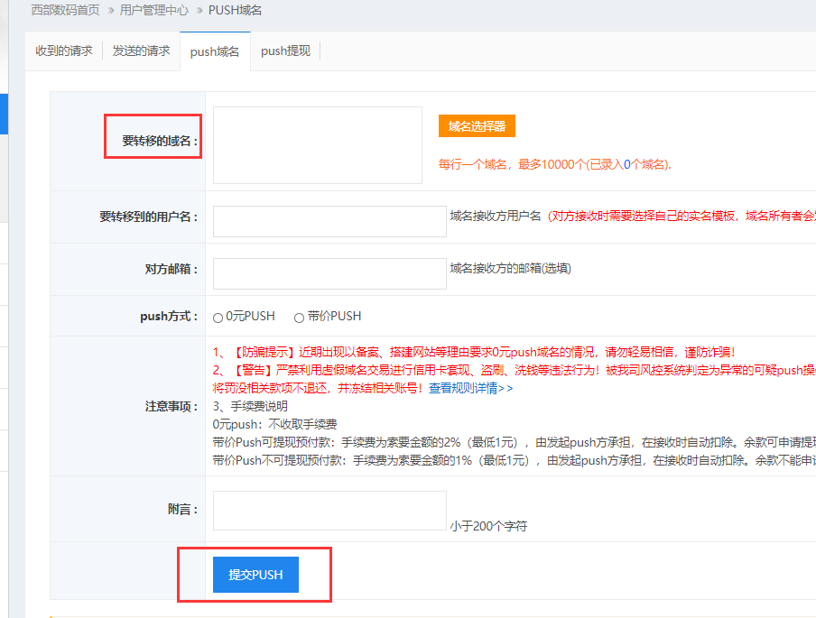The width and height of the screenshot is (816, 618).
Task: Click the 要转移的域名 text area
Action: pyautogui.click(x=318, y=144)
